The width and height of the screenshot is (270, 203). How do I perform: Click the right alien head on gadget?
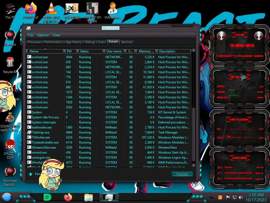click(x=259, y=36)
